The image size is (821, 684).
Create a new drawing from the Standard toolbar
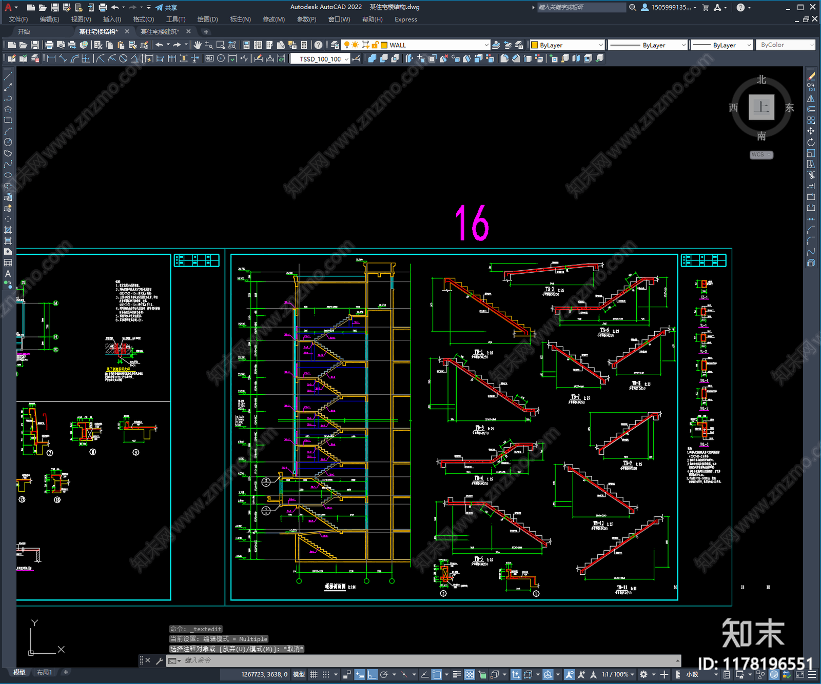[x=12, y=45]
